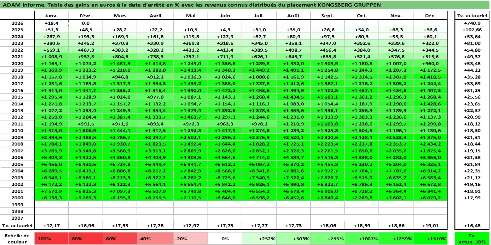Click the Févr. column header
The image size is (491, 245).
click(86, 16)
